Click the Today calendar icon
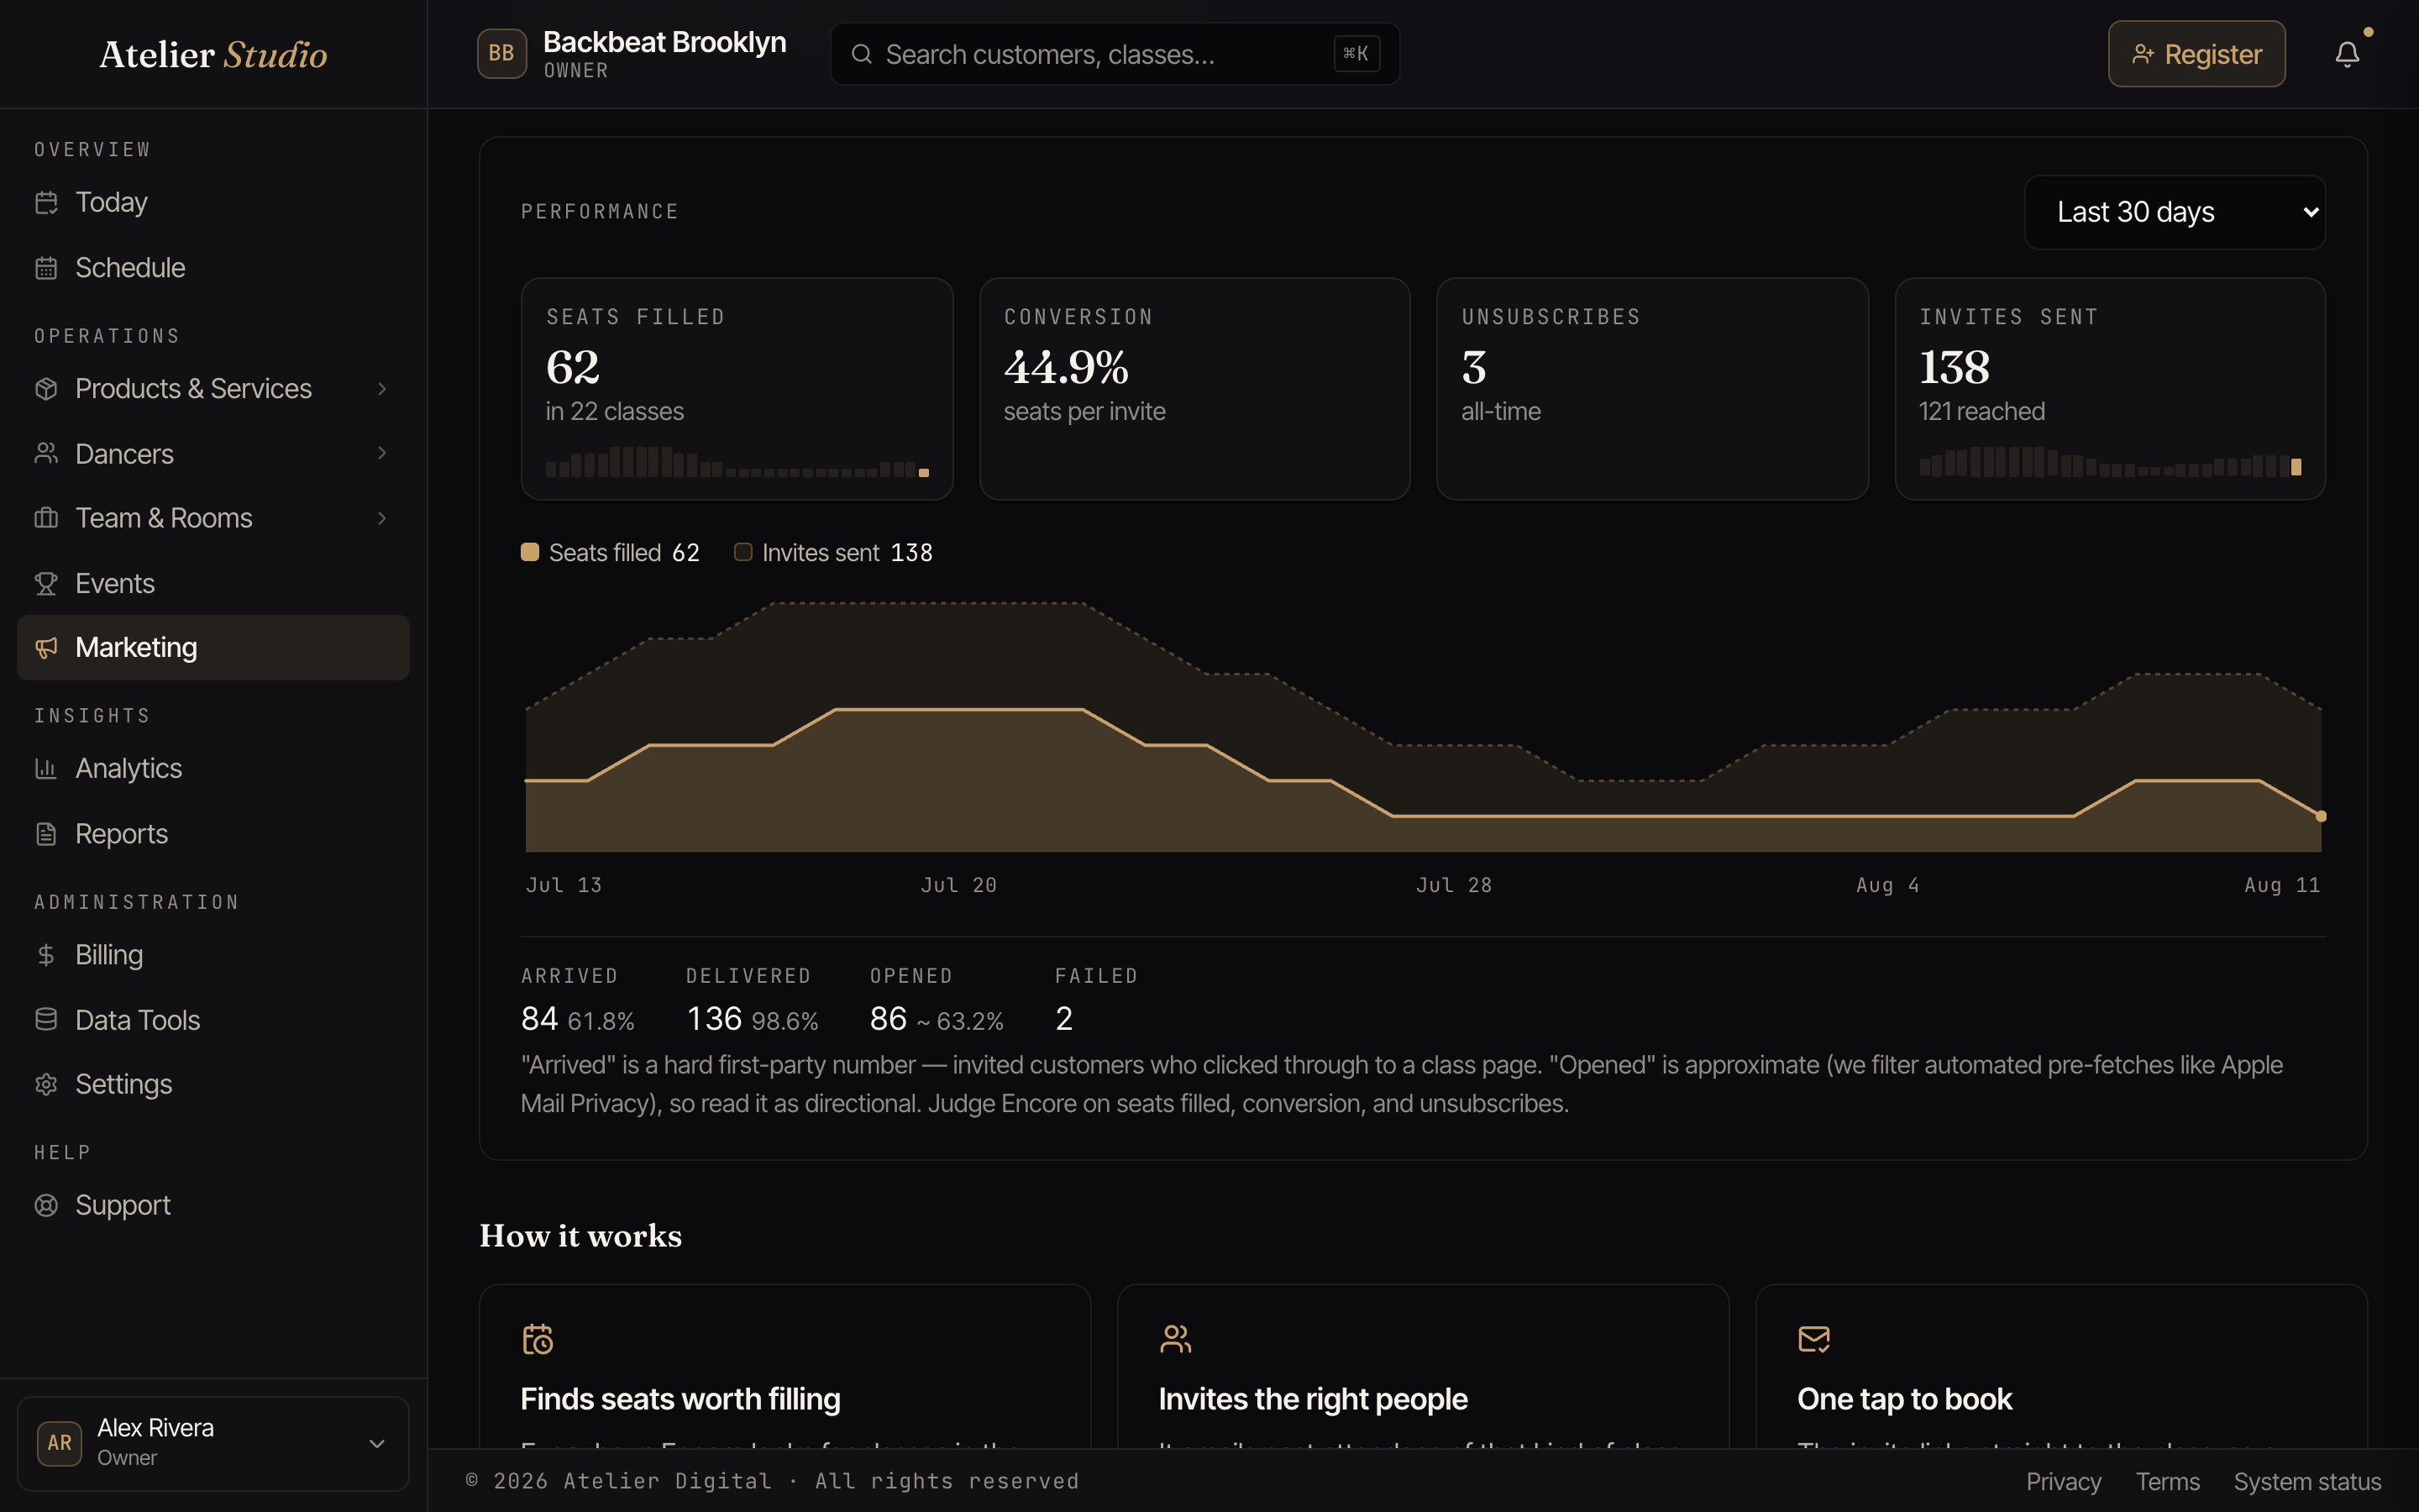 (46, 203)
